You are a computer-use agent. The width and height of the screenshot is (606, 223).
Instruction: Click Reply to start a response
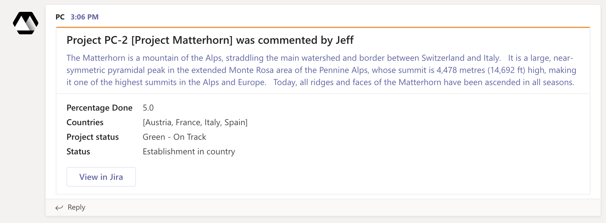pos(76,207)
